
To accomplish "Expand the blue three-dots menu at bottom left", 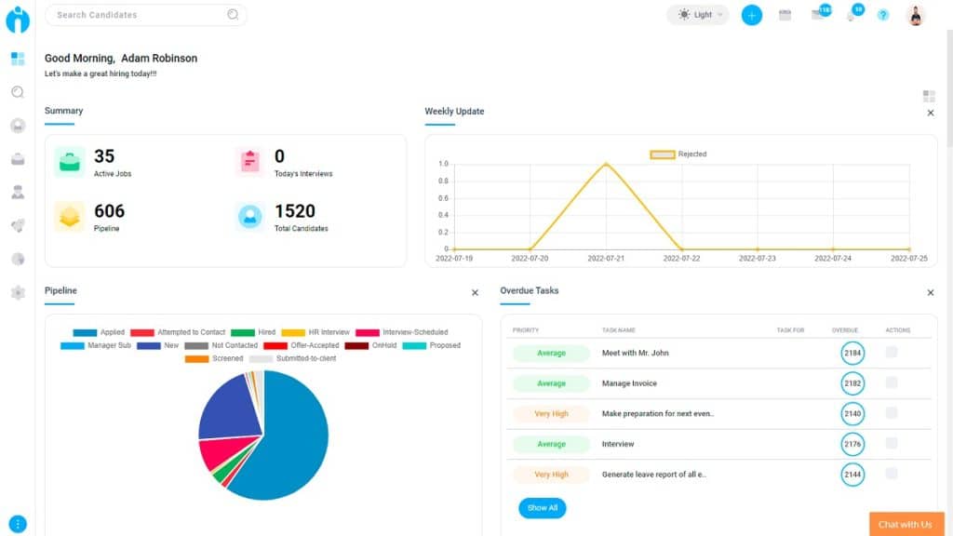I will [18, 524].
